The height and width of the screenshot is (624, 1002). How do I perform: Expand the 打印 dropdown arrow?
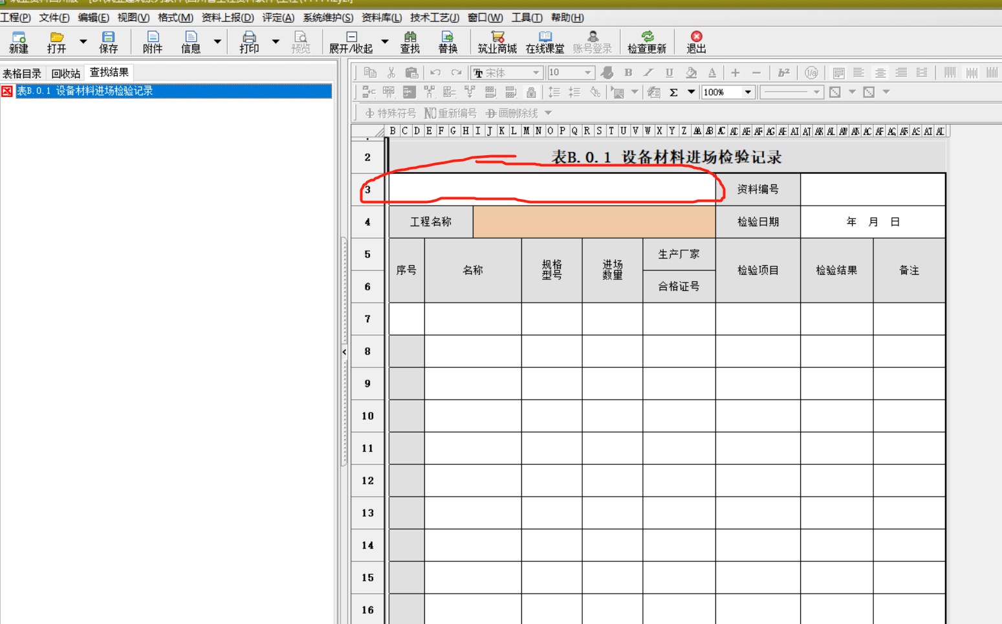click(x=276, y=42)
